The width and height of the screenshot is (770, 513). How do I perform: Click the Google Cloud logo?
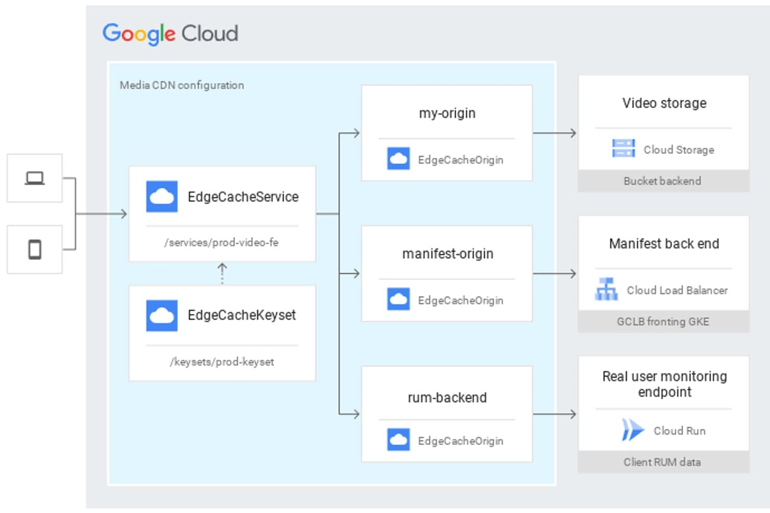[x=170, y=34]
